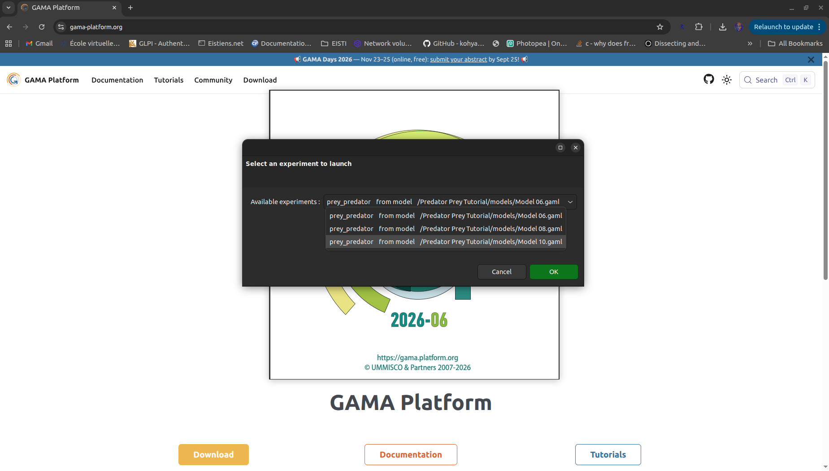Open the Community menu

pos(213,80)
